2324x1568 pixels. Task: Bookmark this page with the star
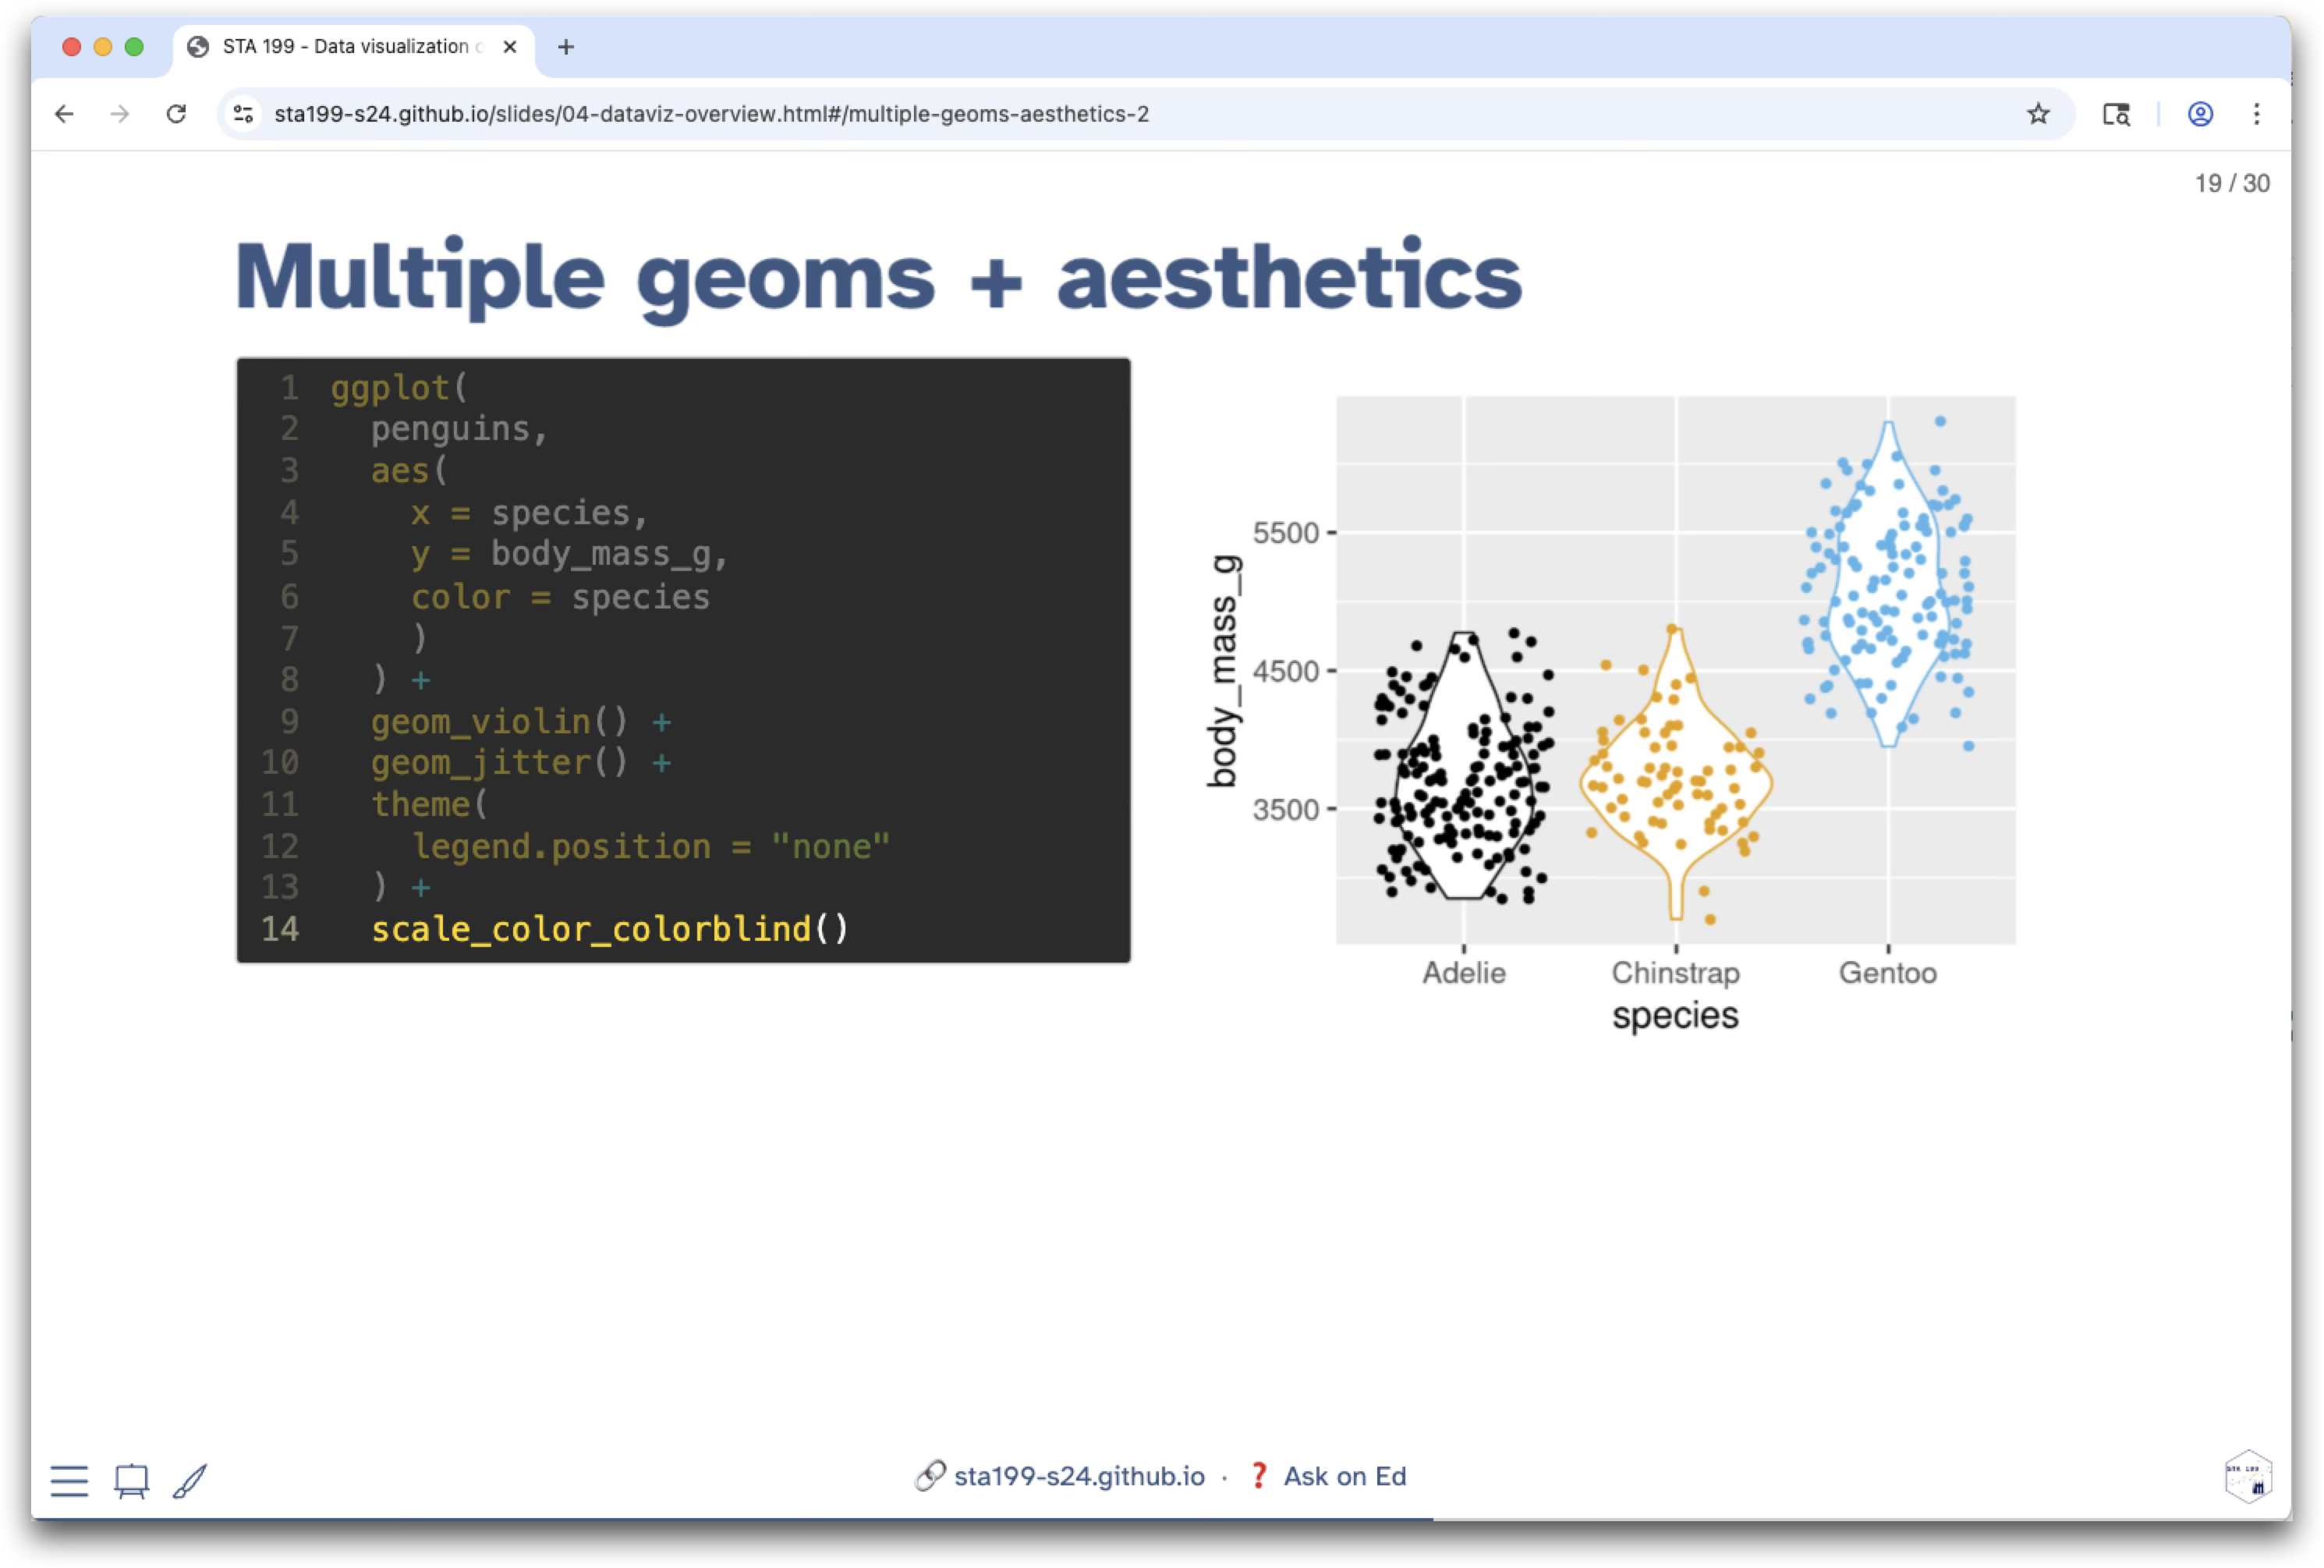click(2038, 114)
